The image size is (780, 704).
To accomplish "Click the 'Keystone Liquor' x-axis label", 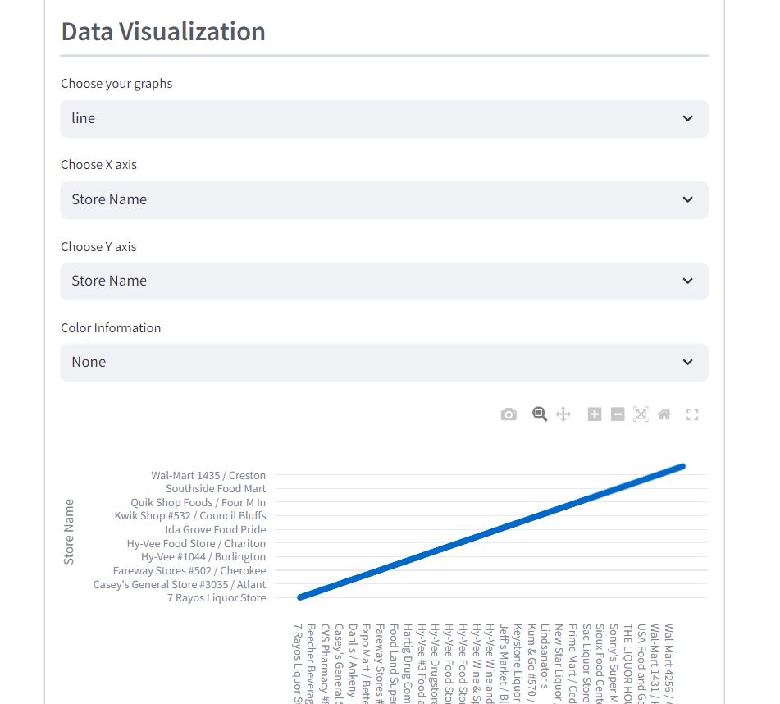I will click(x=518, y=663).
